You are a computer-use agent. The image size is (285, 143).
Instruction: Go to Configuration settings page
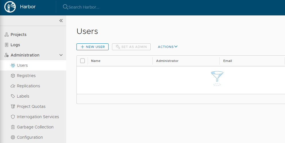point(30,137)
